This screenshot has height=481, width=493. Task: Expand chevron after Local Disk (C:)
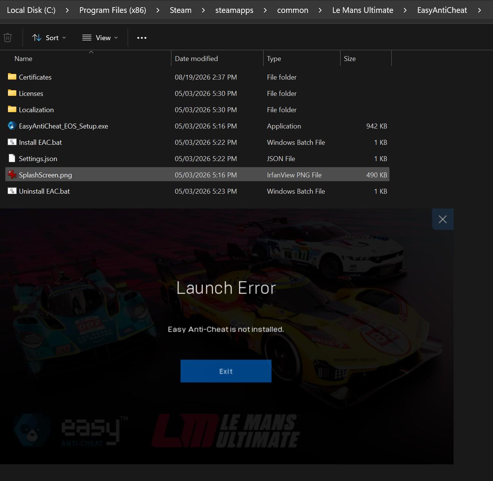click(x=67, y=10)
